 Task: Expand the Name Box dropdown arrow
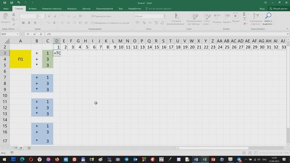click(x=17, y=34)
